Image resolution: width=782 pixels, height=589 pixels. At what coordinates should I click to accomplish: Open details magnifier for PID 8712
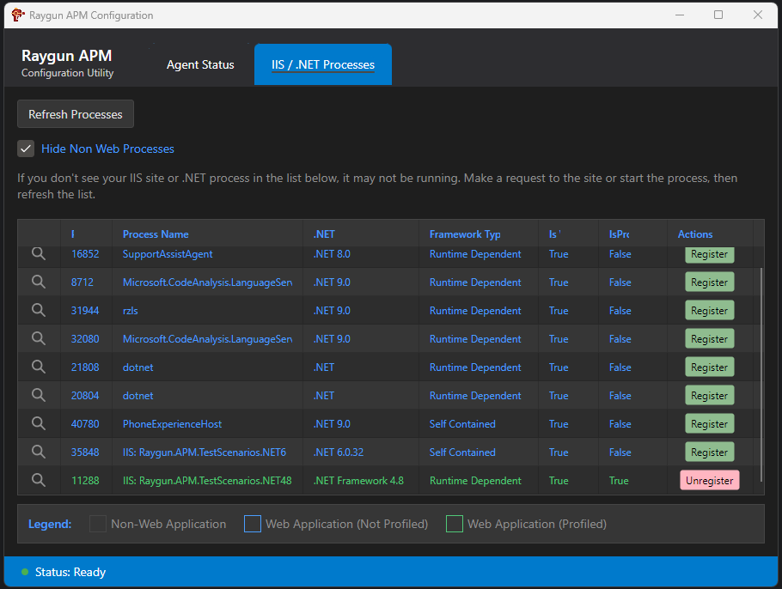pos(39,282)
